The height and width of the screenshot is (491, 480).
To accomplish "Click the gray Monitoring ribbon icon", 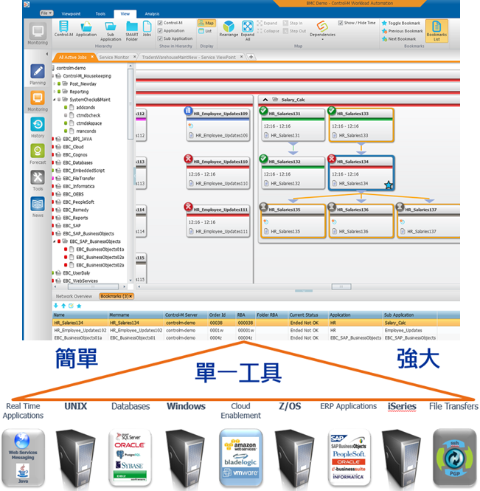I will [38, 34].
